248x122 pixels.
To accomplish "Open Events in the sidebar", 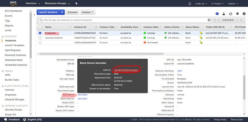I will tap(8, 16).
